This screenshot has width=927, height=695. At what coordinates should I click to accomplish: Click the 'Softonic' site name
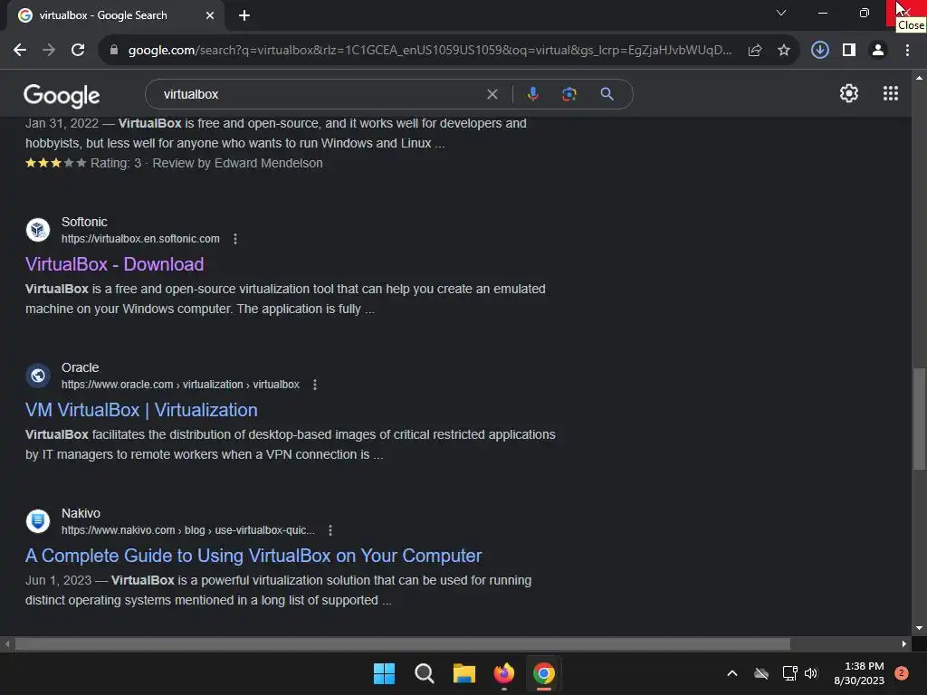click(x=84, y=222)
